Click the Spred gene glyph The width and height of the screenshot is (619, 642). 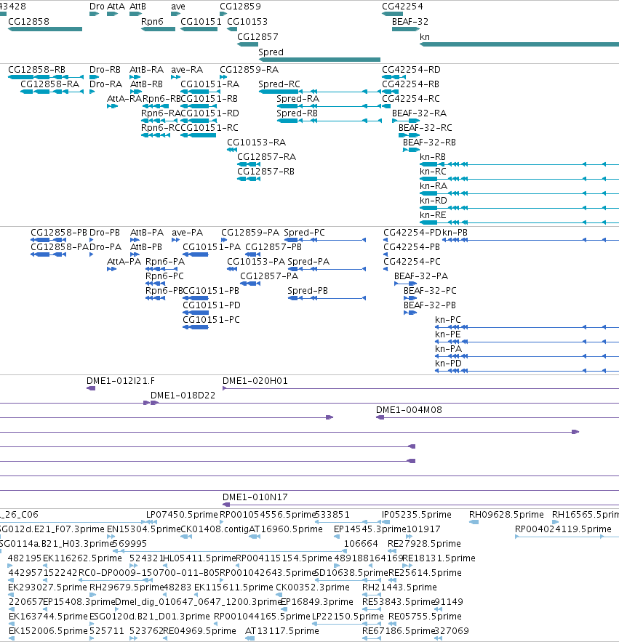319,60
